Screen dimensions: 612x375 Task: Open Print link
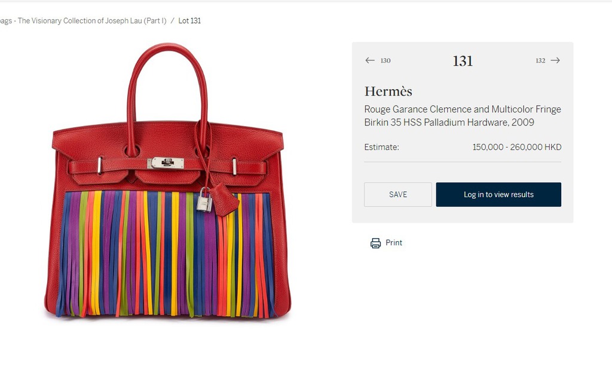(x=394, y=242)
